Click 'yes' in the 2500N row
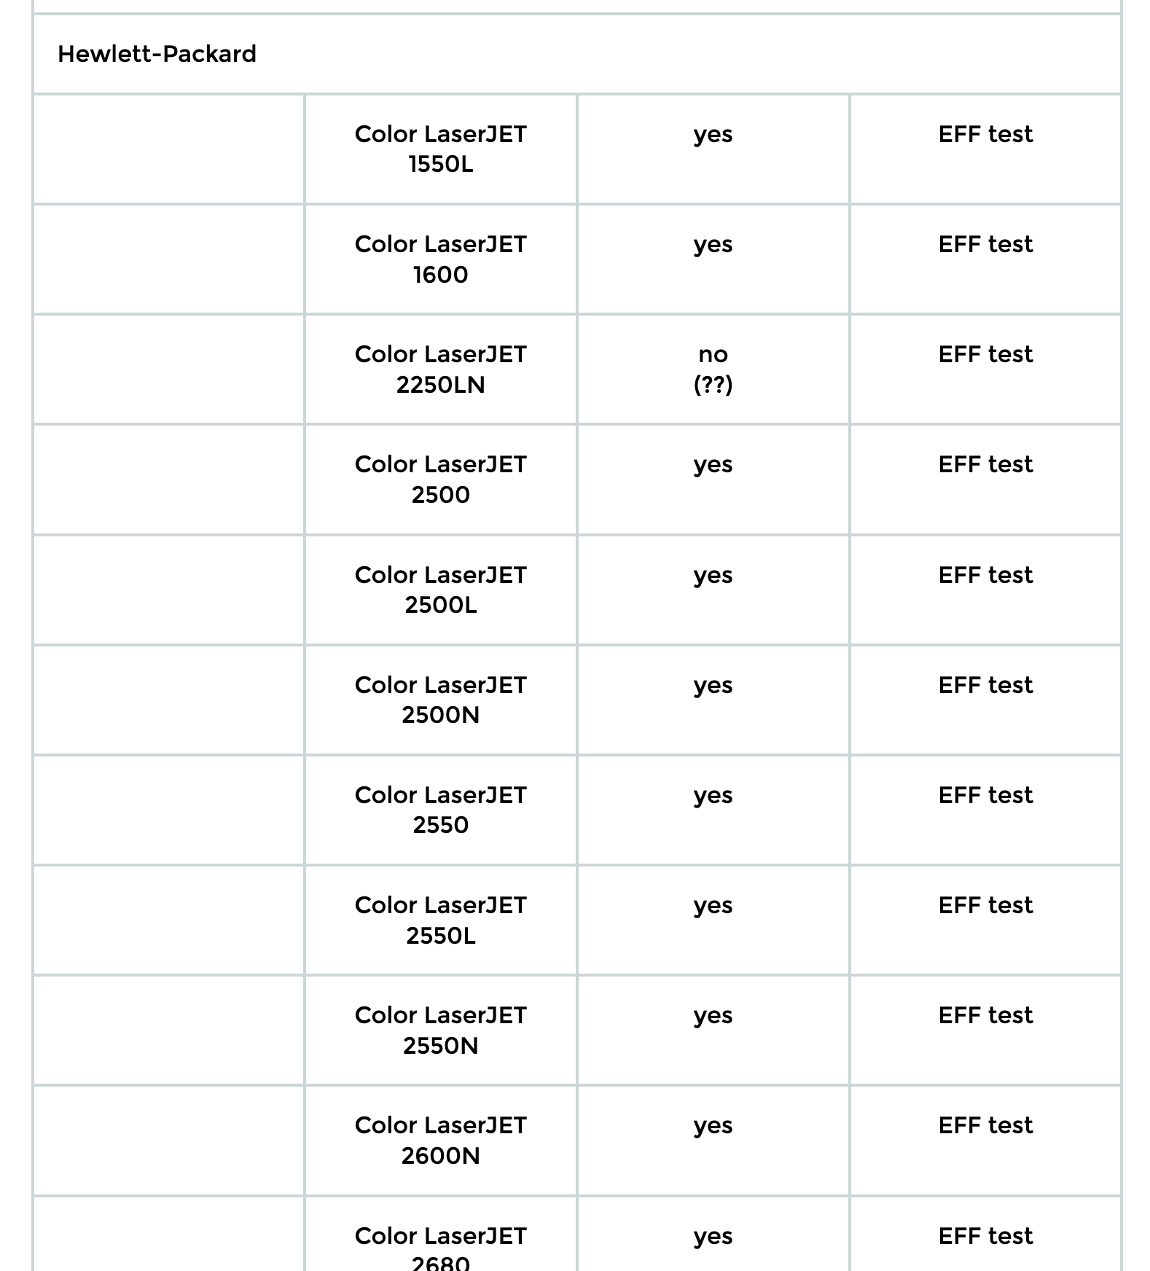 click(x=713, y=686)
